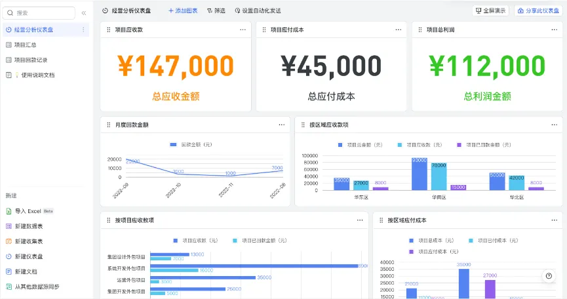Click the 78000 bar for 华南区
This screenshot has height=299, width=567.
(x=439, y=176)
